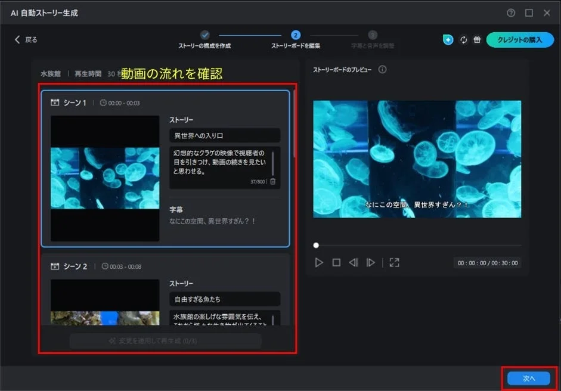Open クレジットの購入 purchase page
Viewport: 561px width, 391px height.
point(520,39)
